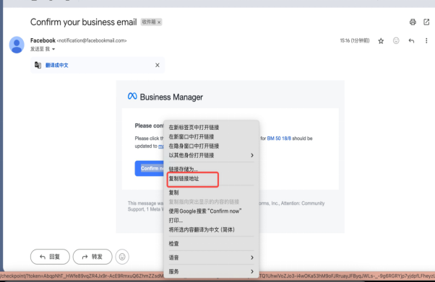
Task: Add an emoji reaction from the header
Action: (x=396, y=40)
